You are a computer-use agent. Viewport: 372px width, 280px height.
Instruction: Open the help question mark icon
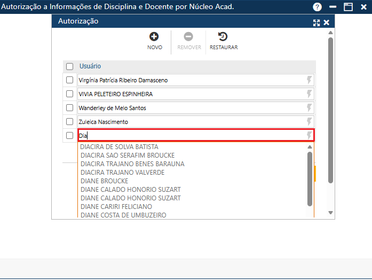(318, 7)
